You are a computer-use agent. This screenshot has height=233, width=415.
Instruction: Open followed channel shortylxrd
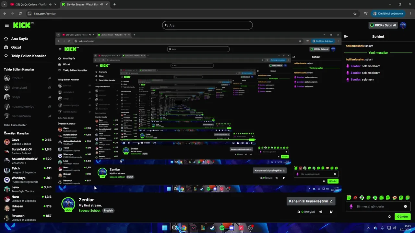pyautogui.click(x=28, y=88)
